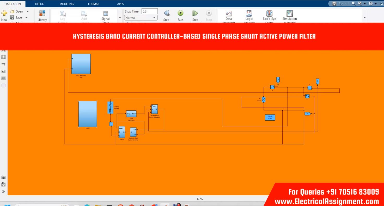Click the Run simulation button

click(180, 14)
